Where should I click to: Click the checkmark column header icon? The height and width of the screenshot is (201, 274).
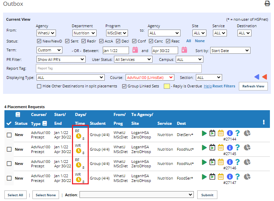9,123
